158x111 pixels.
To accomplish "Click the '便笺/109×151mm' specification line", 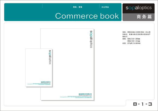I will (133, 41).
